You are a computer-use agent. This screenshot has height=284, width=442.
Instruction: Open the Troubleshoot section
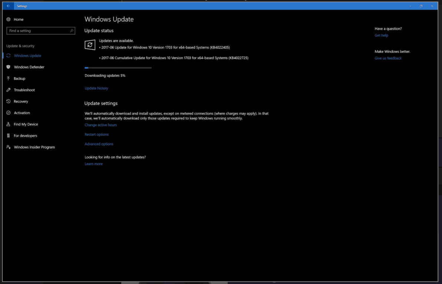coord(24,90)
